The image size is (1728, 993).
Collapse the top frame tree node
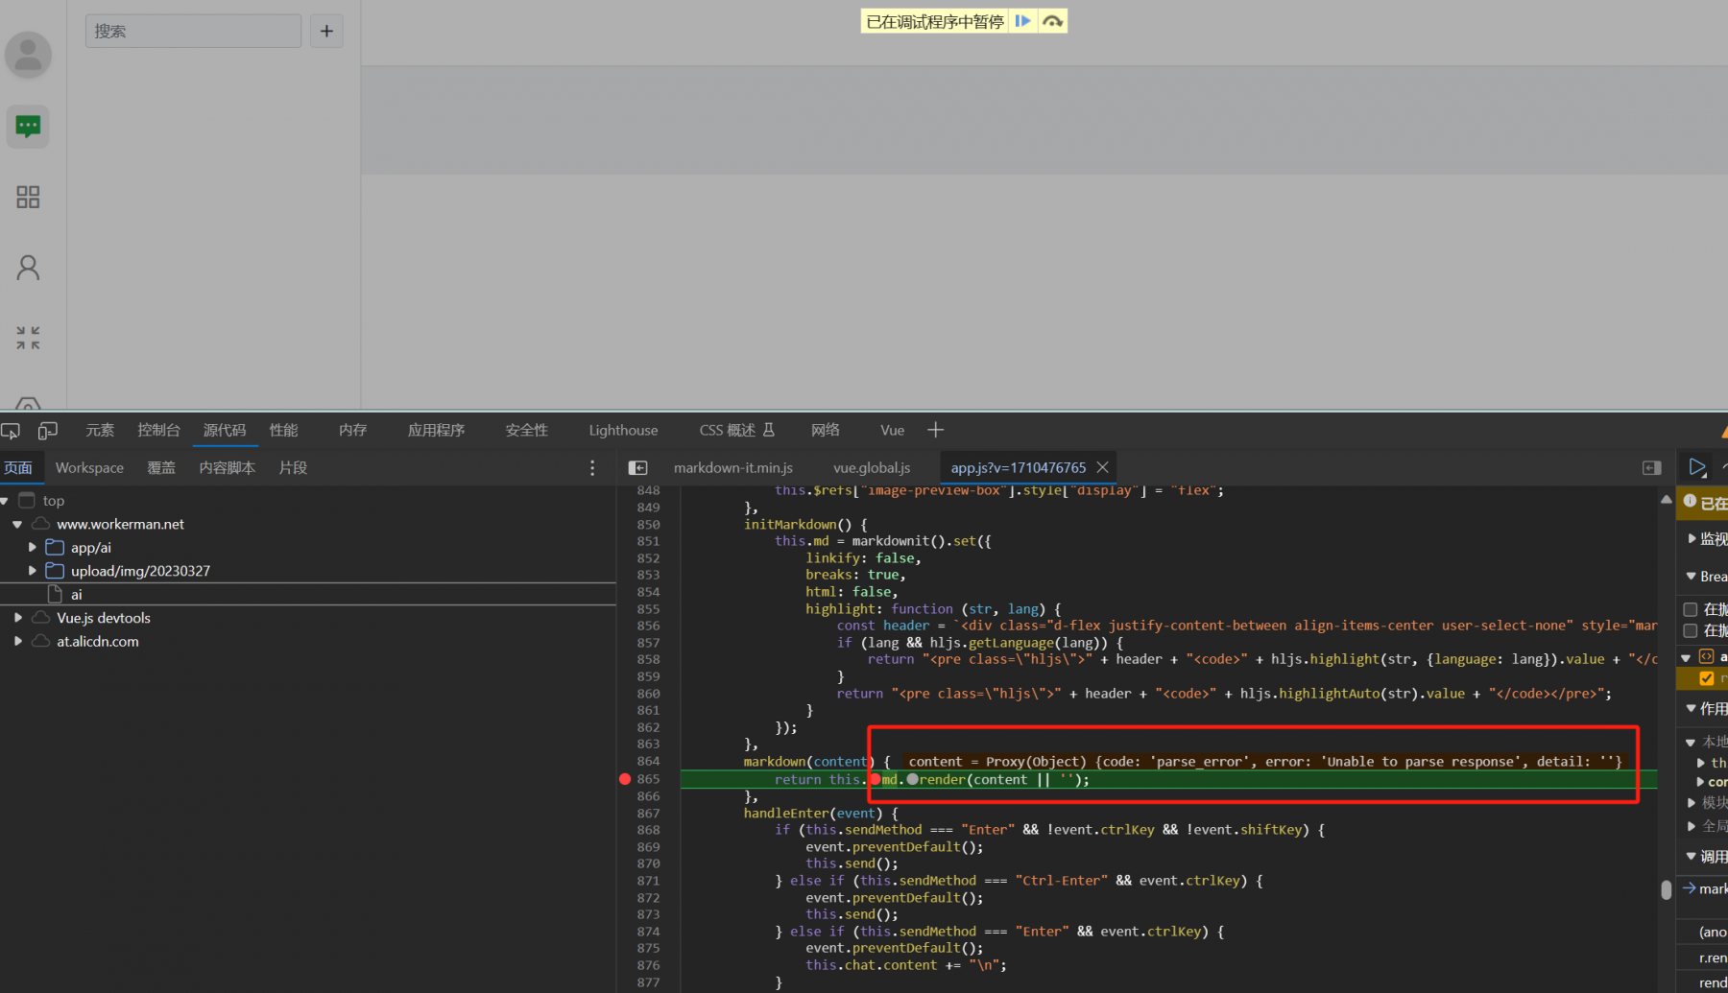[x=5, y=501]
